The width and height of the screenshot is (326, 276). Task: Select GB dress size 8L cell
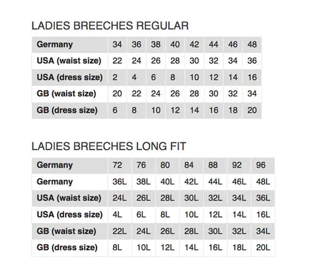click(117, 248)
